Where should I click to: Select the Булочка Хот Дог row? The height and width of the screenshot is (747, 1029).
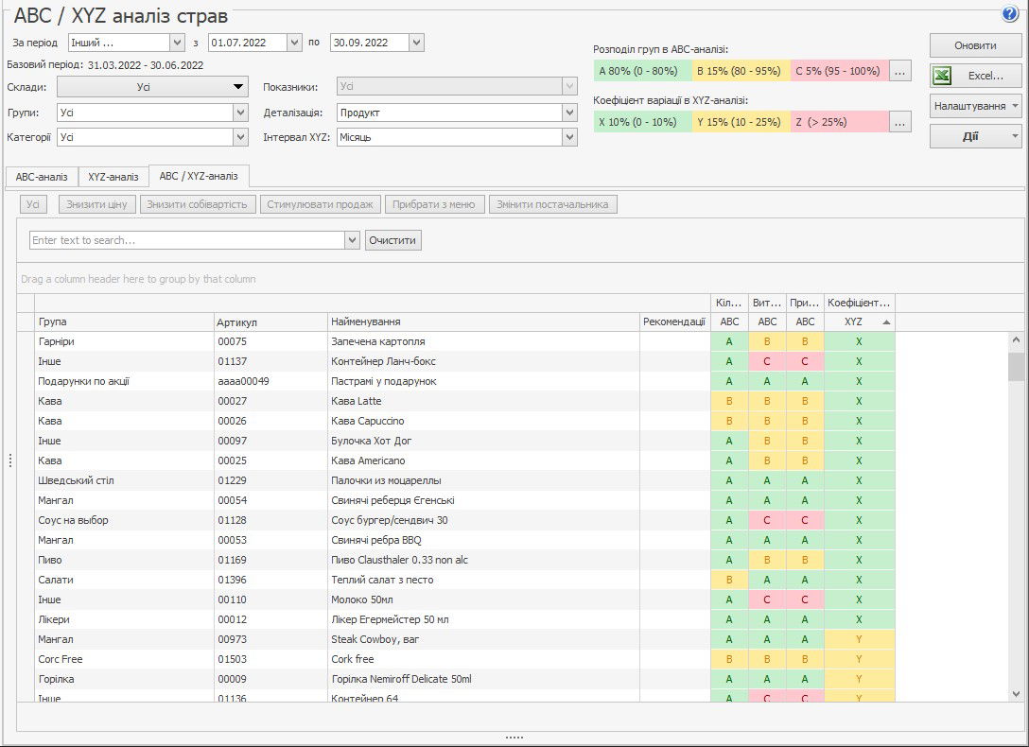(x=464, y=441)
